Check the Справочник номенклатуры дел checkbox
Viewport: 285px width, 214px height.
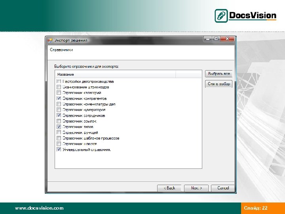(x=59, y=104)
